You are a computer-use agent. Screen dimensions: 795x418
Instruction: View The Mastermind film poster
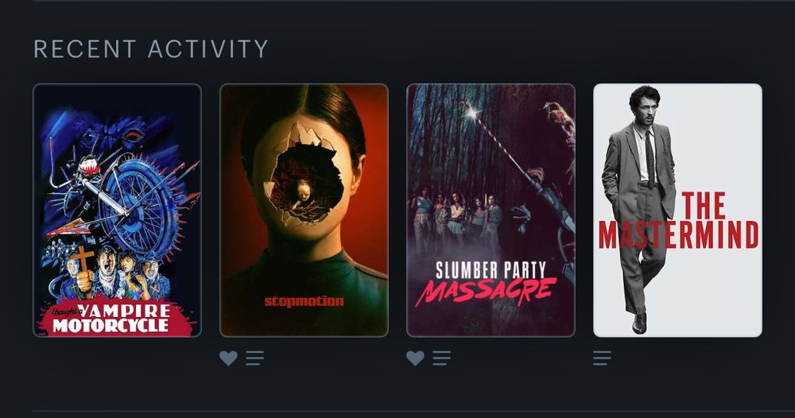pyautogui.click(x=677, y=211)
